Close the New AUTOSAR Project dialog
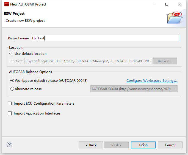188x155 pixels. [179, 4]
